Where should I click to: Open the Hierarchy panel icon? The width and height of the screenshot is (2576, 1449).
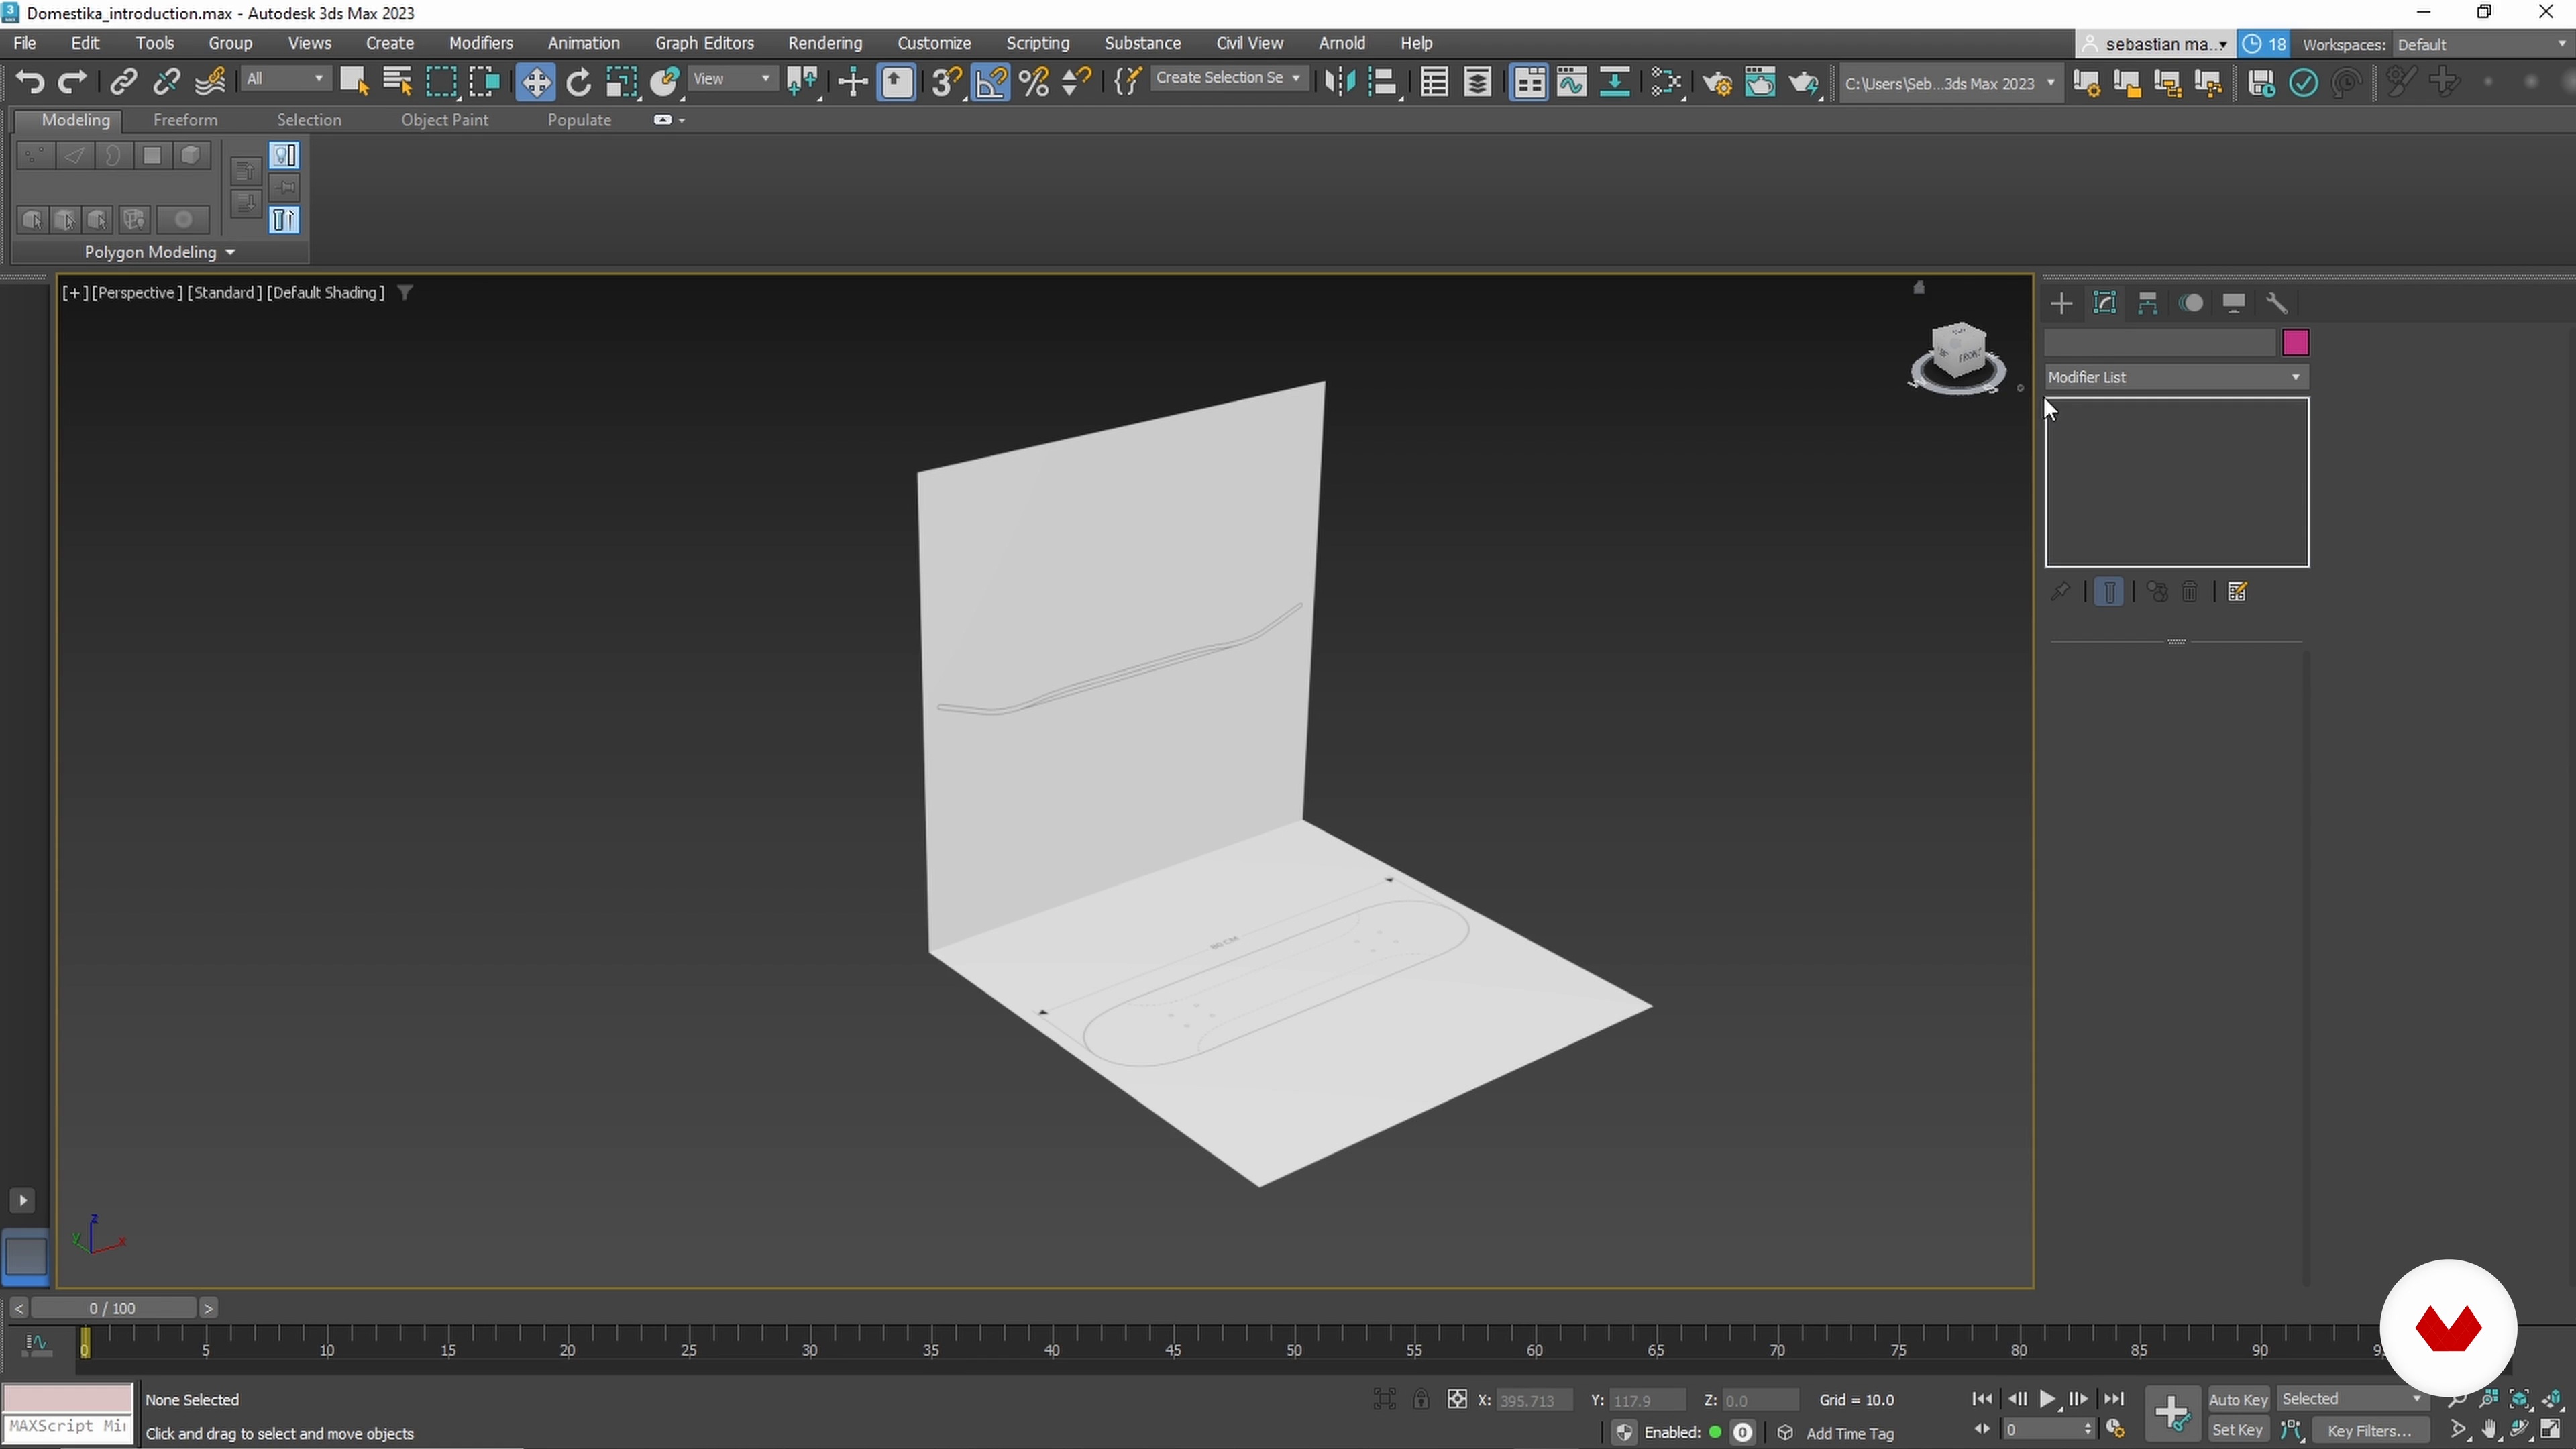coord(2147,303)
